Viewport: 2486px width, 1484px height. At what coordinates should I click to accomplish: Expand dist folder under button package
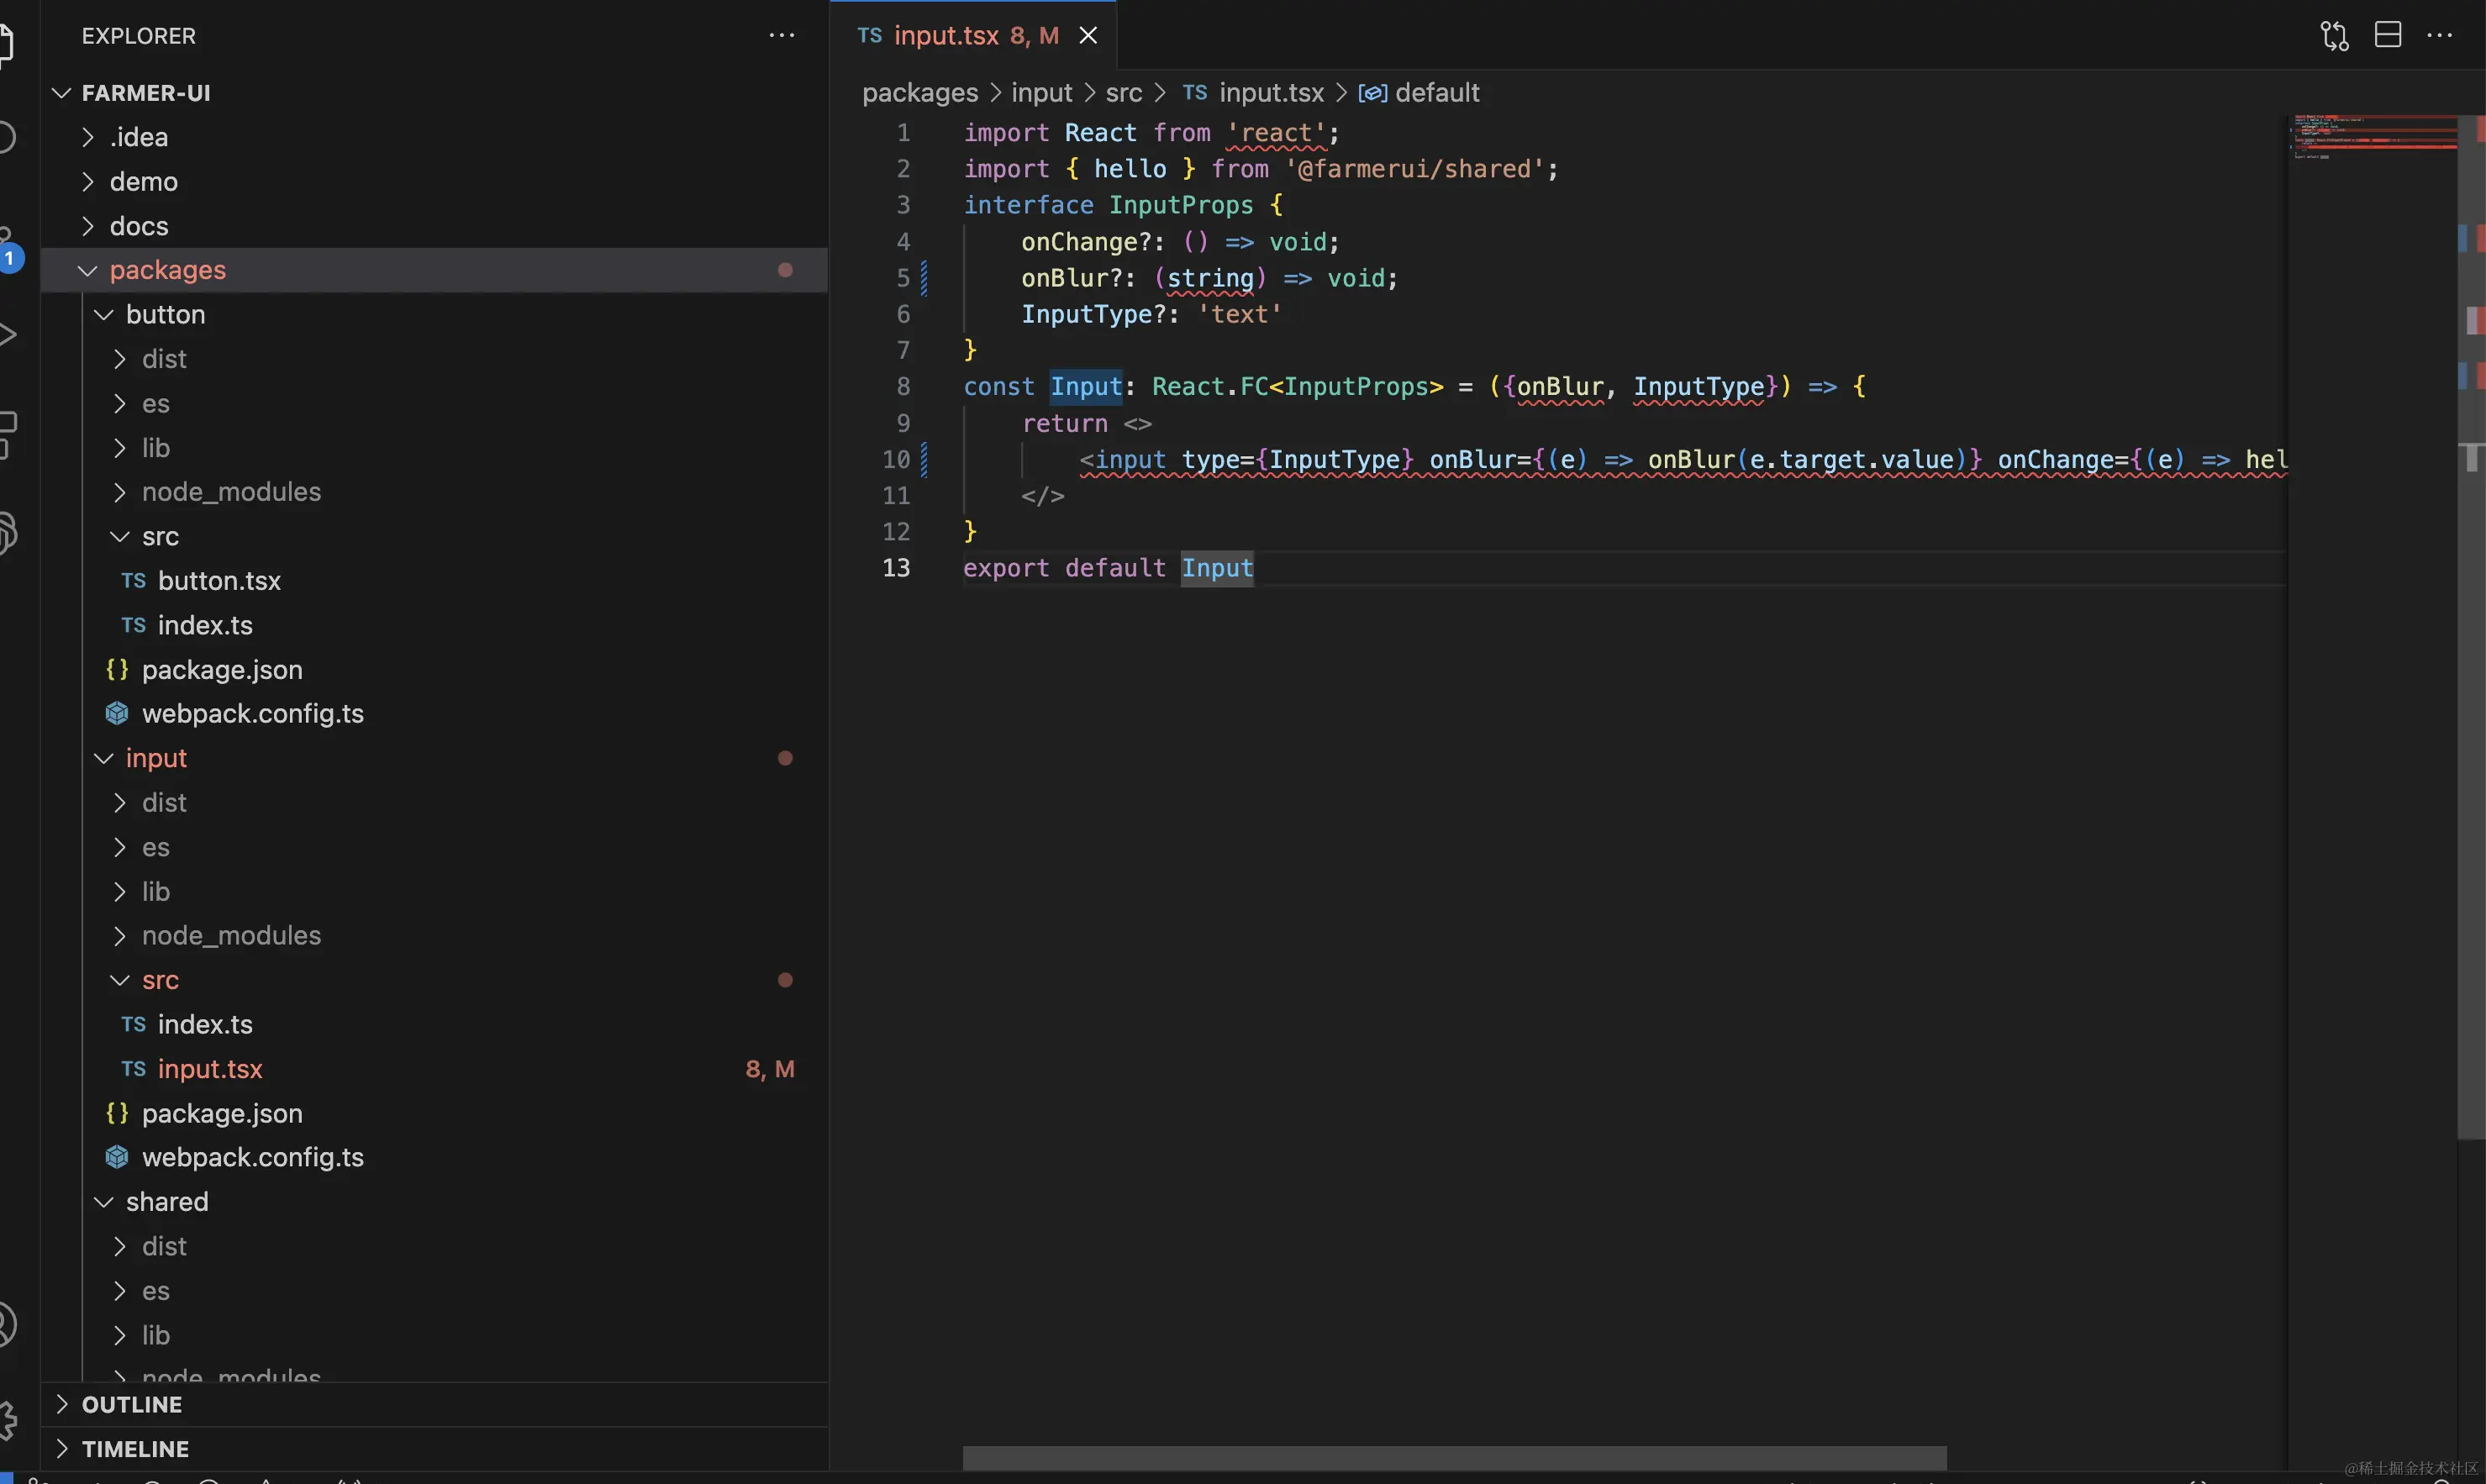coord(435,359)
